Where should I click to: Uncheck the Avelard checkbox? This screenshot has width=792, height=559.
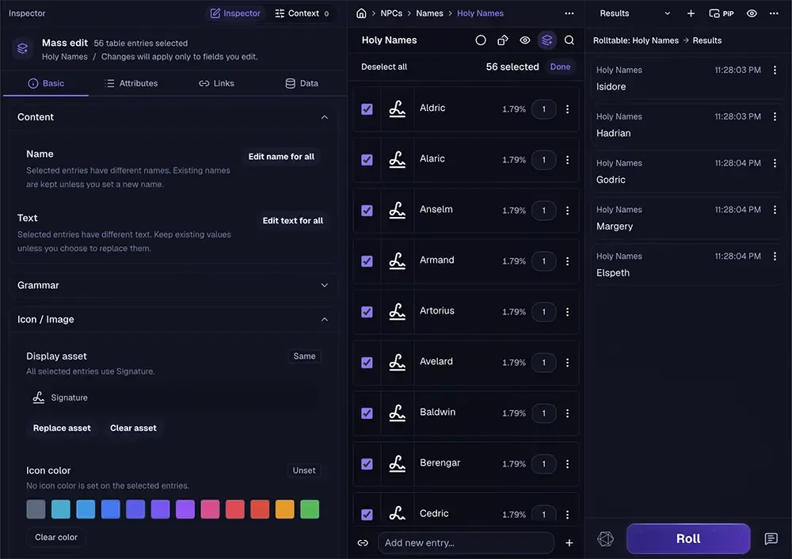coord(367,363)
